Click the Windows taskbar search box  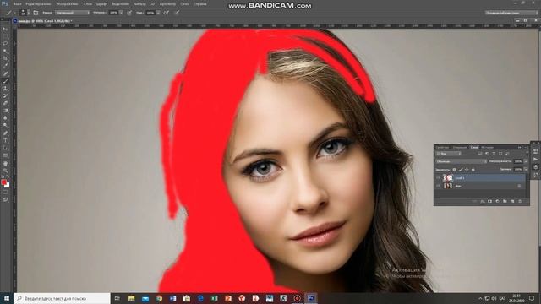click(x=62, y=298)
